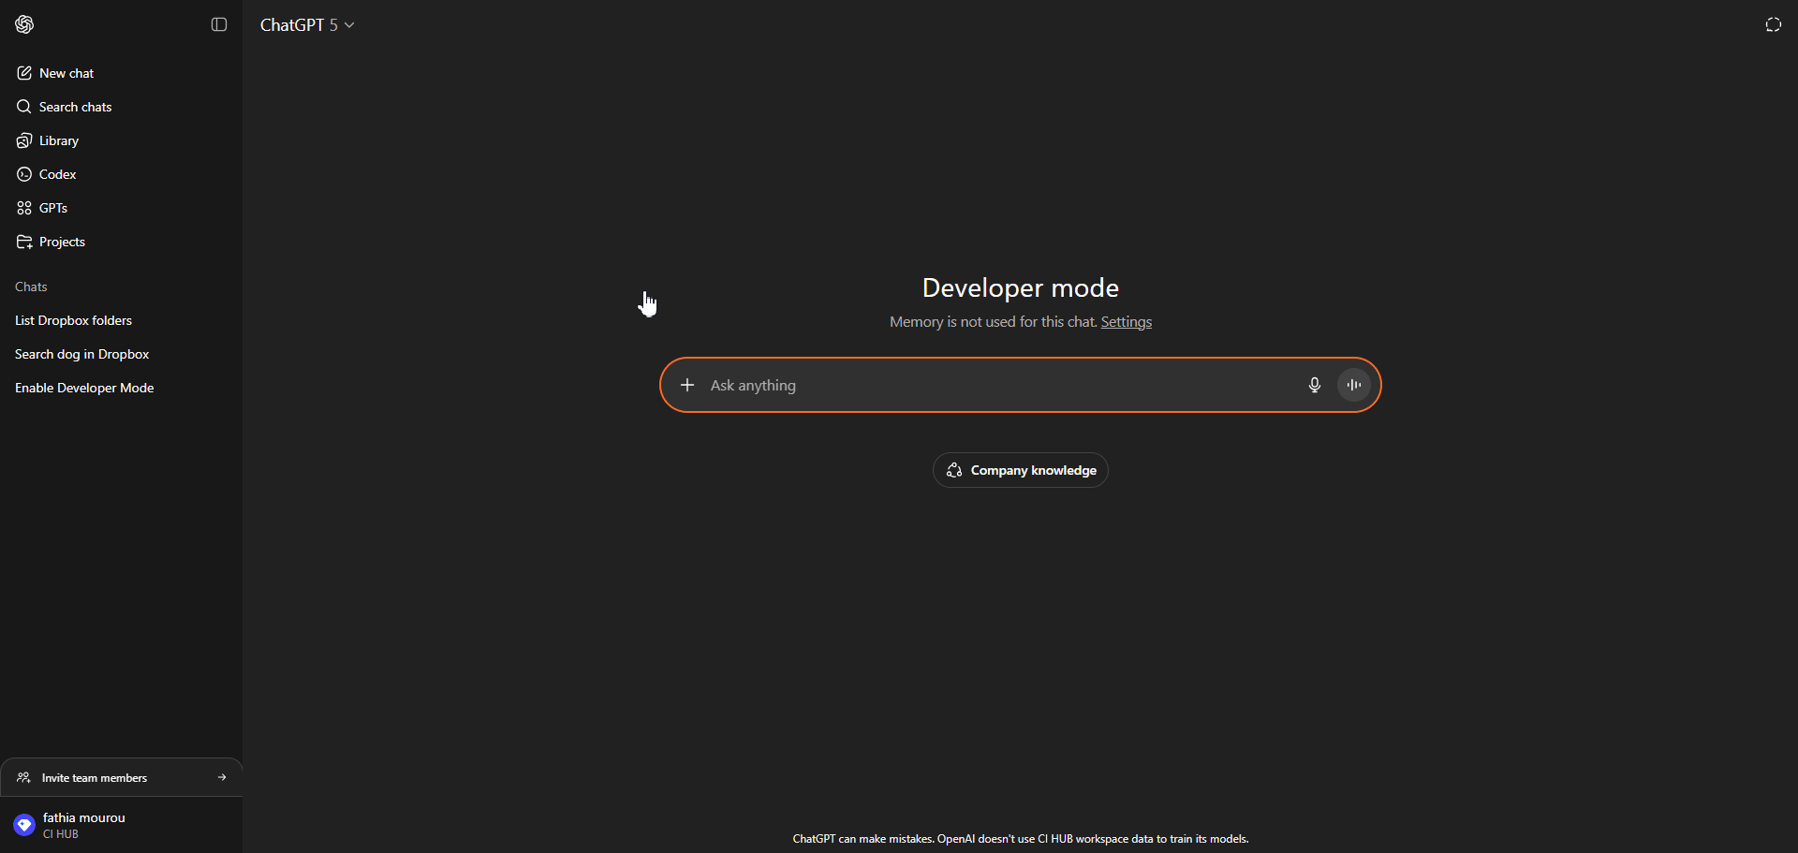The image size is (1798, 853).
Task: Open the Library section
Action: pos(58,140)
